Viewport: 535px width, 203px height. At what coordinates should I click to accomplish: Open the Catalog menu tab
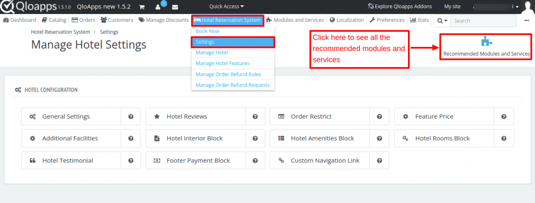(54, 20)
